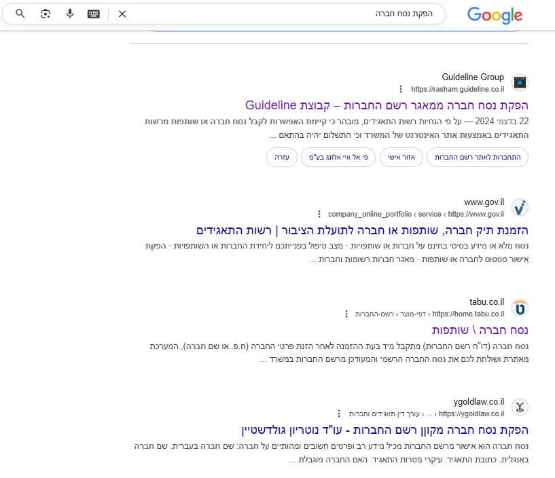
Task: Open the Guideline הפקת נסח חברה result title
Action: 387,105
